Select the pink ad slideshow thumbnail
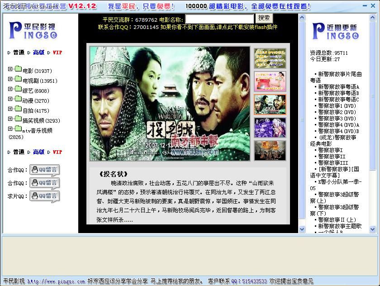 click(270, 81)
